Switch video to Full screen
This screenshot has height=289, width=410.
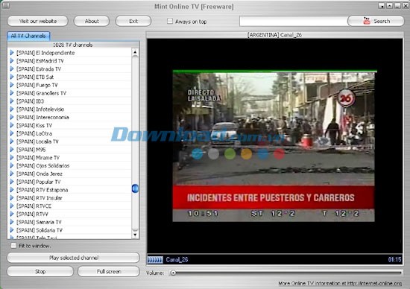click(x=109, y=271)
